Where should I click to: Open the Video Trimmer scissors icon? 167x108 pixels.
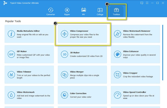pos(11,75)
